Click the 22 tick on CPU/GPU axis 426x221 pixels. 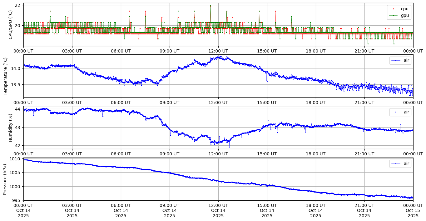[17, 5]
